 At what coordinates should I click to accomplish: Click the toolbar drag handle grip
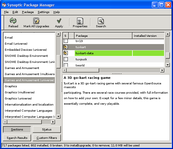[2, 23]
